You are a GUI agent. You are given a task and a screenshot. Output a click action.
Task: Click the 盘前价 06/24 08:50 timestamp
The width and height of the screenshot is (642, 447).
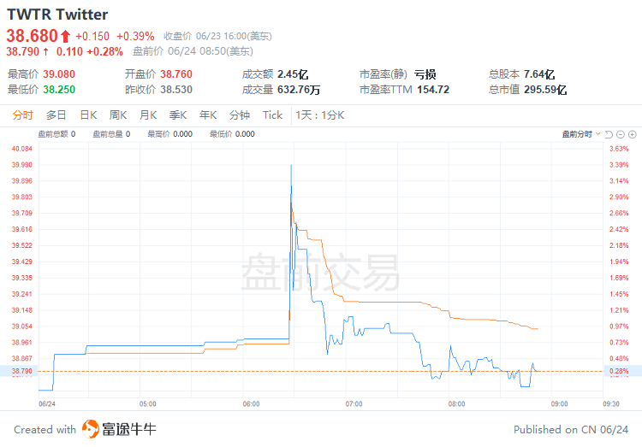point(193,51)
